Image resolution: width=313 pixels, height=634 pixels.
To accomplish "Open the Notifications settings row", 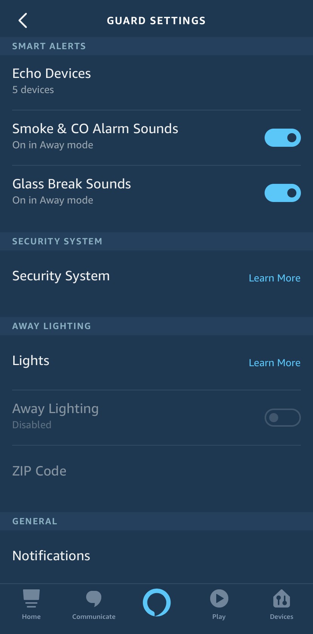I will click(x=51, y=556).
